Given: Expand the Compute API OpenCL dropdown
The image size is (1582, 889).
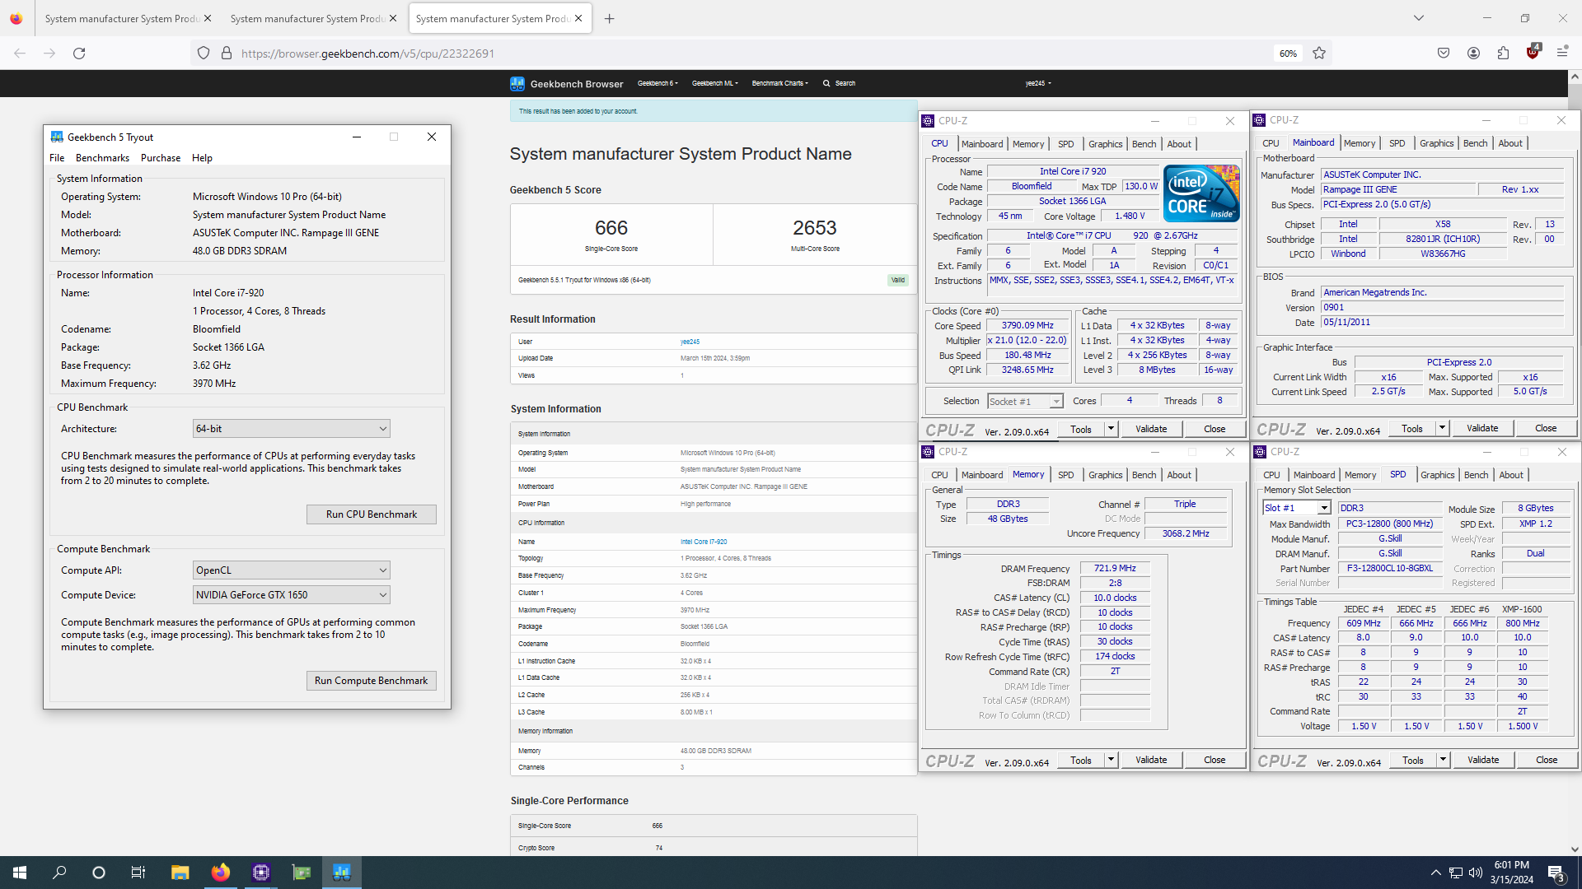Looking at the screenshot, I should click(291, 570).
